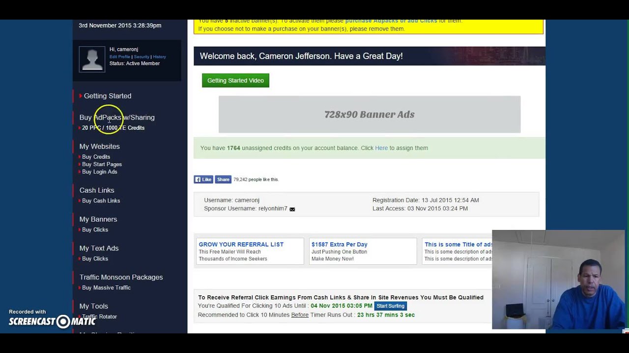Open My Tools section
629x353 pixels.
94,306
